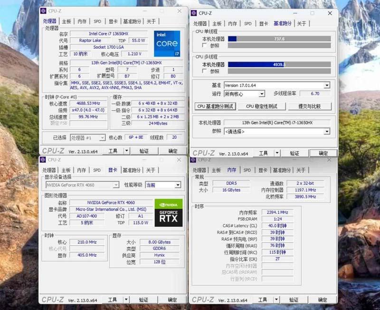Enable 参照 checkbox under CPU 多线程
The width and height of the screenshot is (380, 310).
pyautogui.click(x=204, y=71)
